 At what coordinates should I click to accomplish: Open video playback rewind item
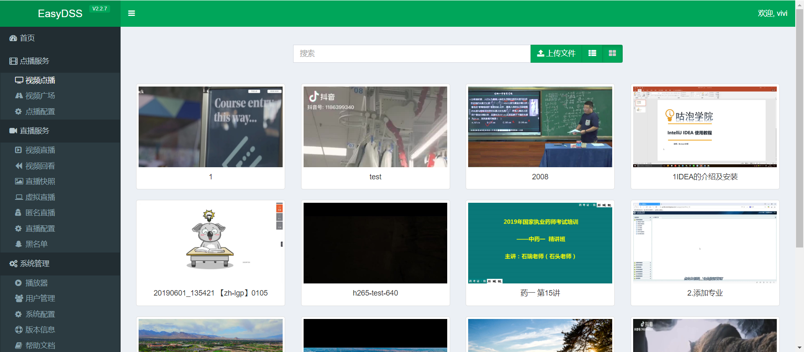(40, 166)
